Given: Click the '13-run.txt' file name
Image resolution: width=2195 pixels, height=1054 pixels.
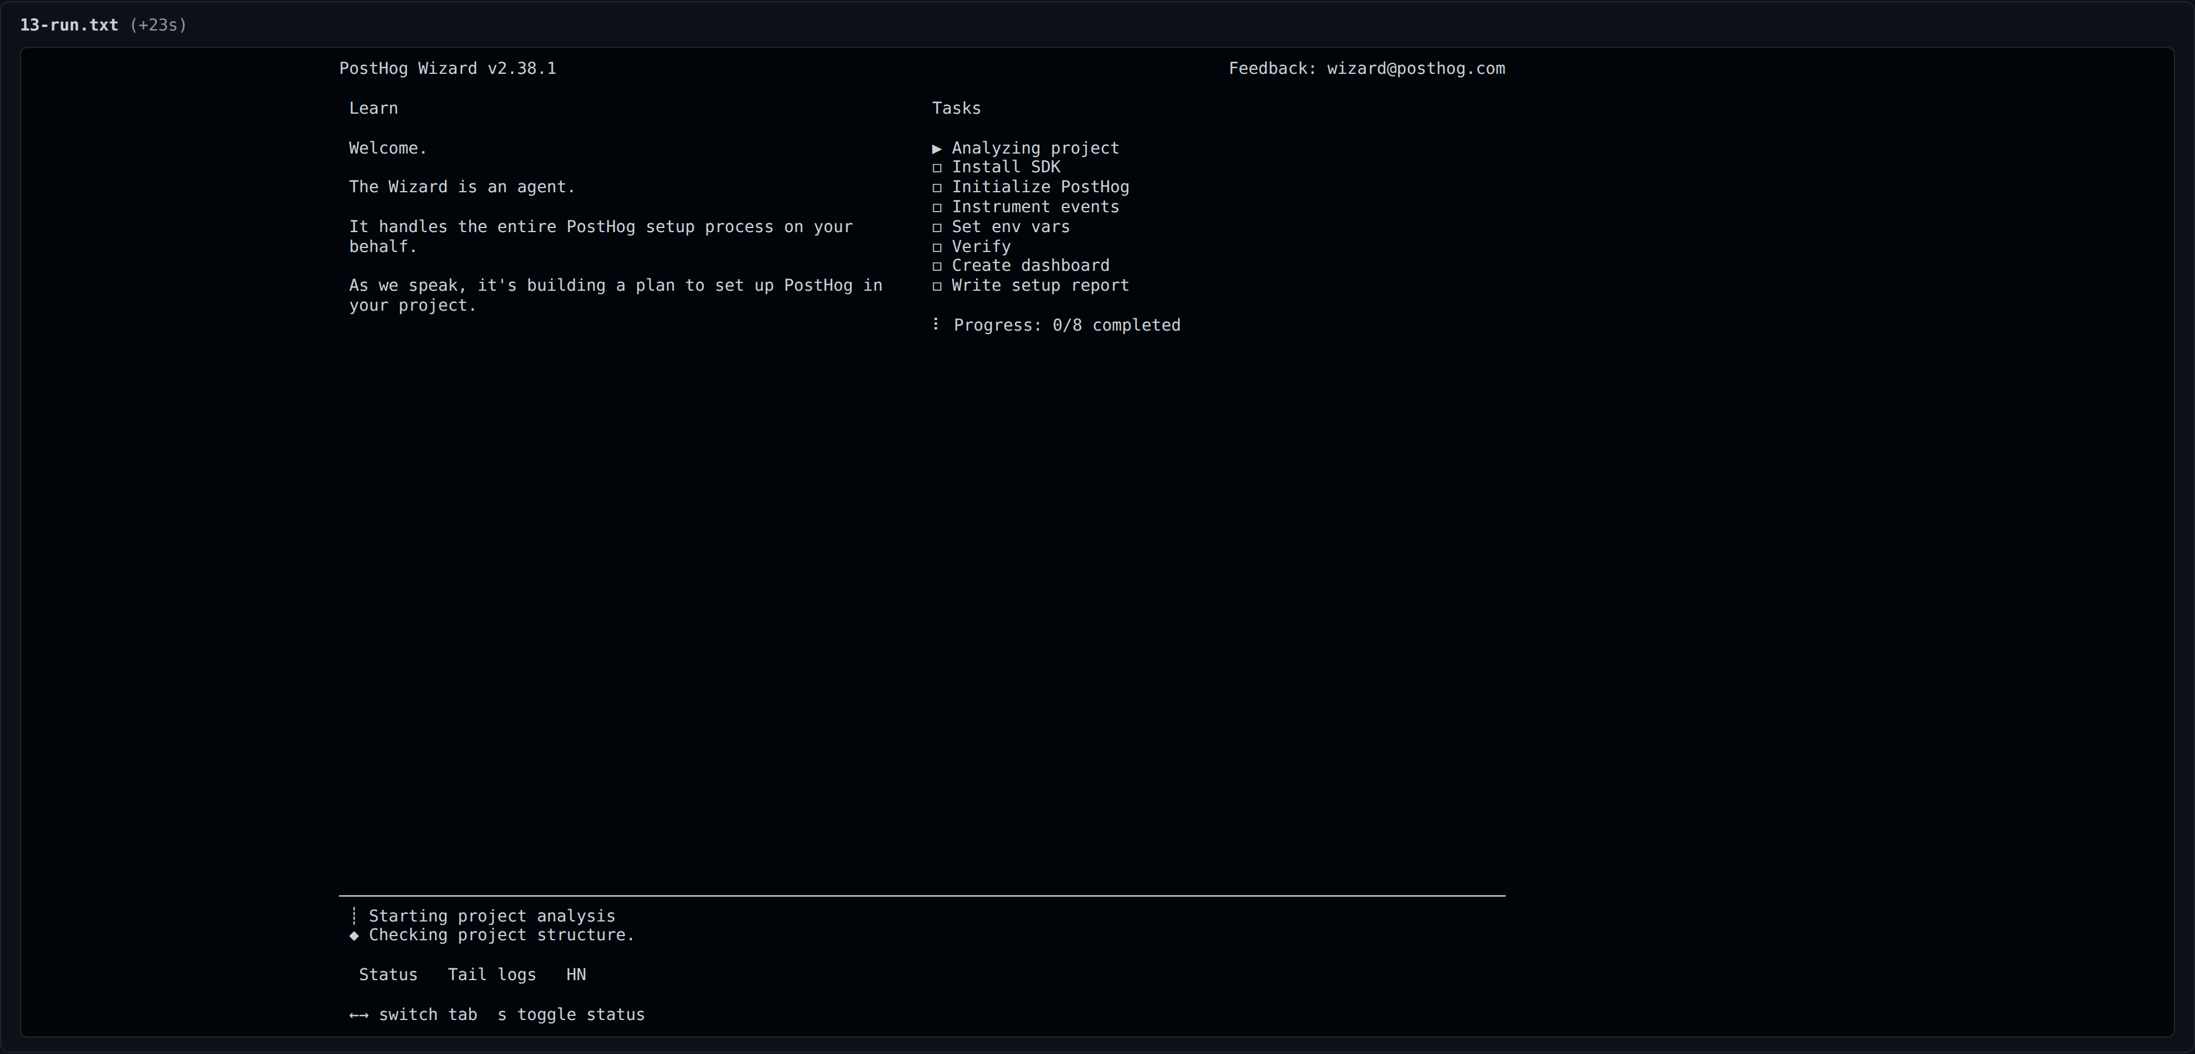Looking at the screenshot, I should coord(69,25).
